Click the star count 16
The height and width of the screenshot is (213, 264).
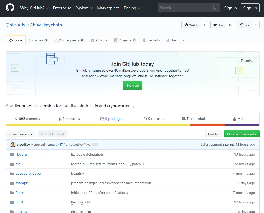pos(230,25)
